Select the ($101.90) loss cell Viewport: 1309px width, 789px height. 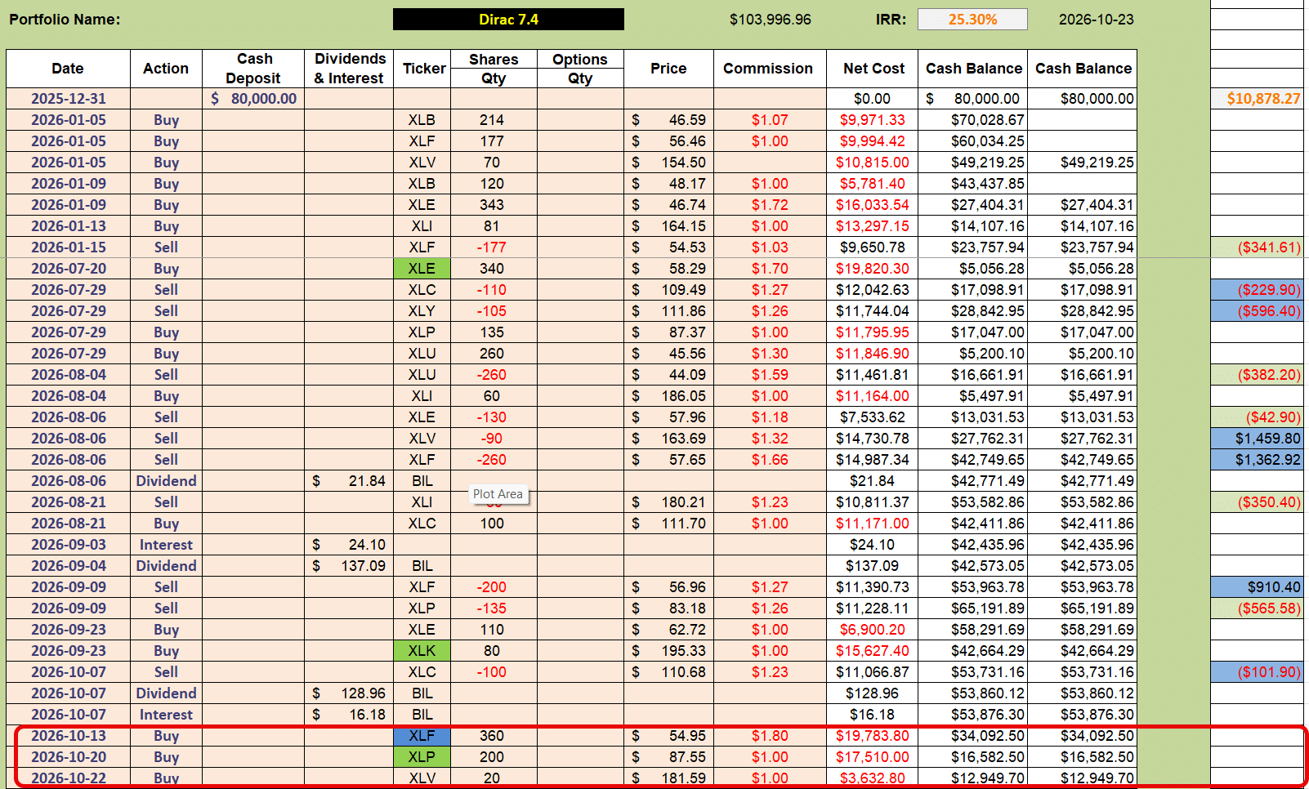coord(1257,672)
